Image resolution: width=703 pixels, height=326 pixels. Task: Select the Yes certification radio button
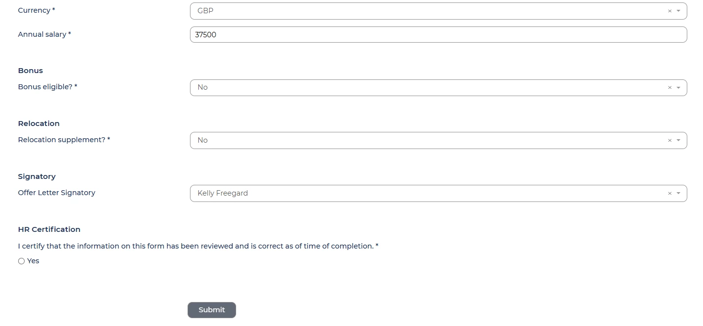(22, 261)
